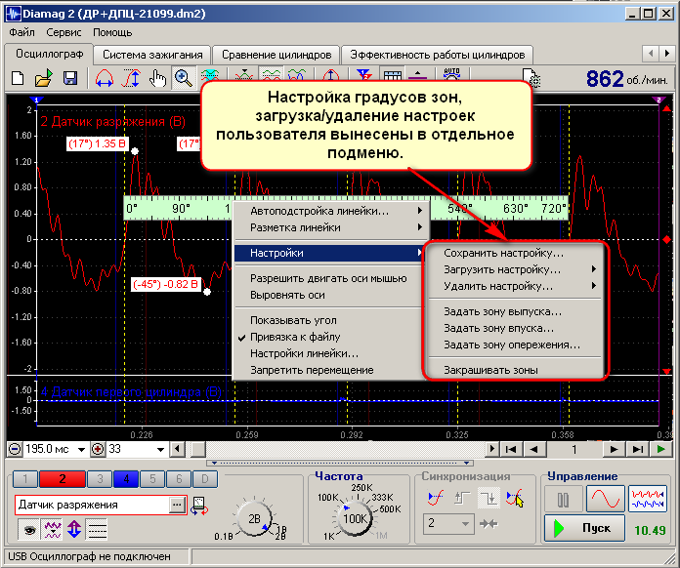The image size is (680, 568).
Task: Choose 'Закрашивать зоны' menu item
Action: click(515, 371)
